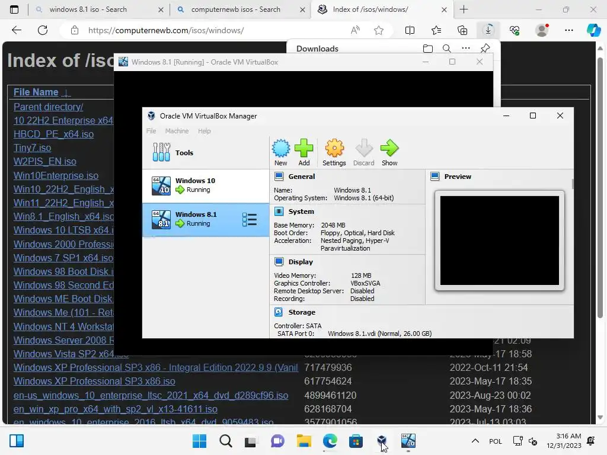This screenshot has height=455, width=607.
Task: Click the Read aloud icon in address bar
Action: tap(355, 30)
